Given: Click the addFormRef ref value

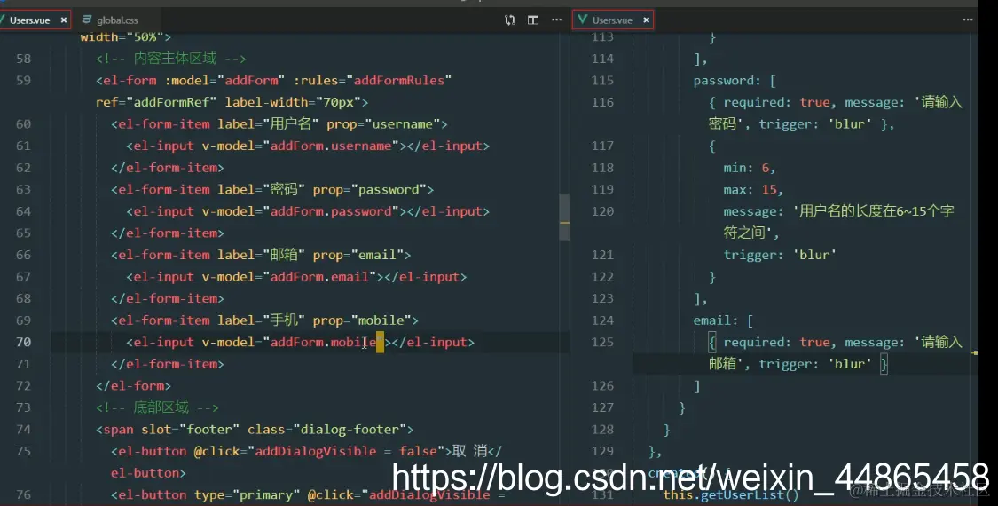Looking at the screenshot, I should click(x=171, y=102).
